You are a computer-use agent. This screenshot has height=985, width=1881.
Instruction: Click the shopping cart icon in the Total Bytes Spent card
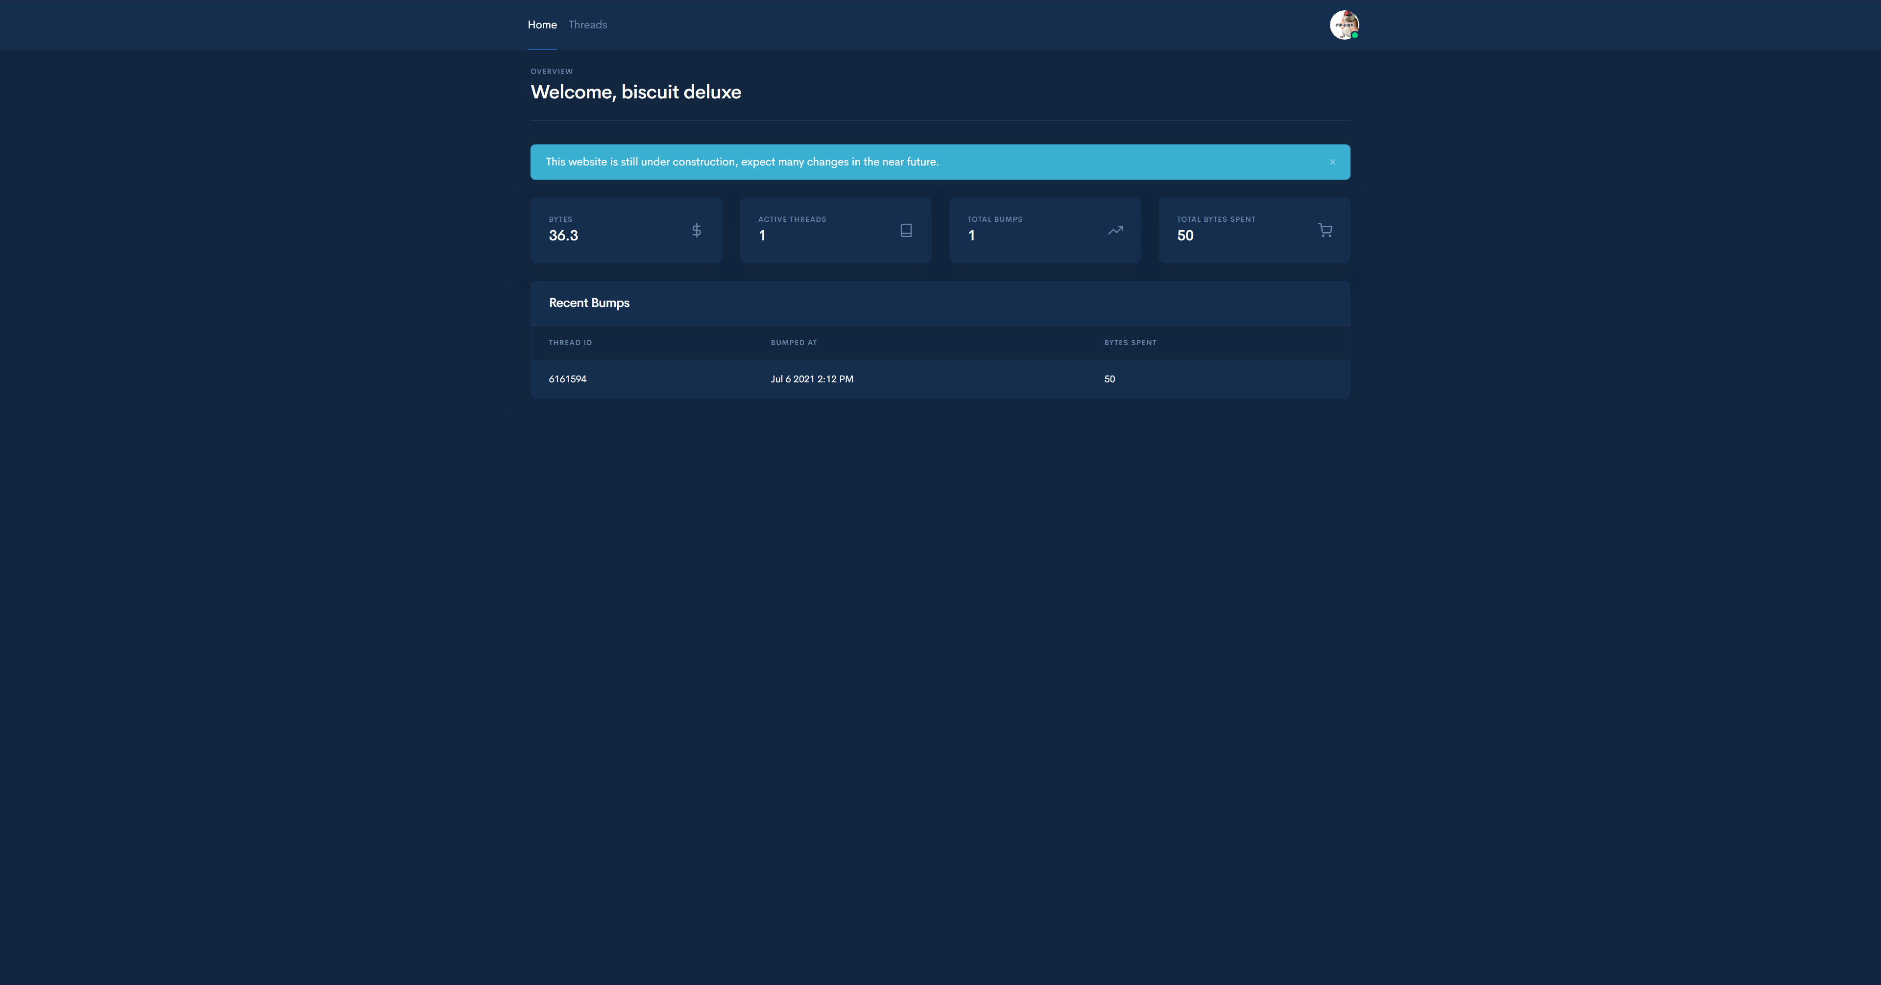1325,231
